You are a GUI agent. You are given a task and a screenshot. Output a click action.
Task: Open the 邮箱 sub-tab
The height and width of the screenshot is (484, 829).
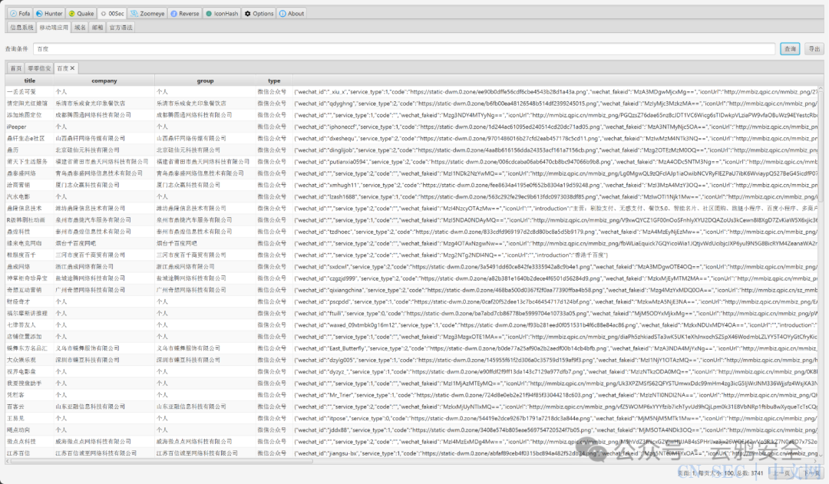(x=97, y=28)
